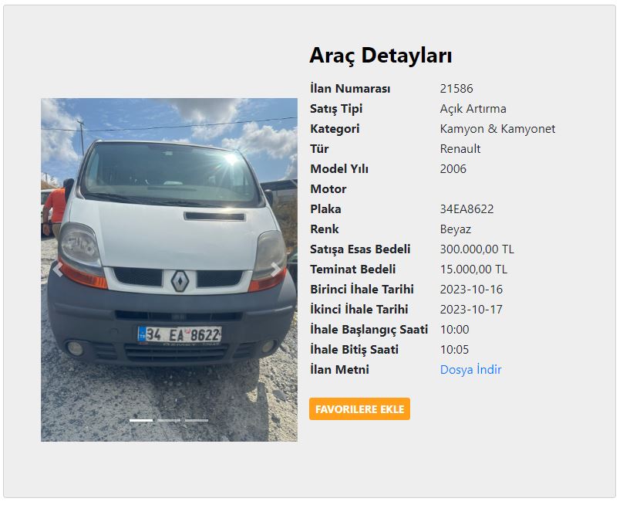Click the Renault brand value

pos(460,149)
